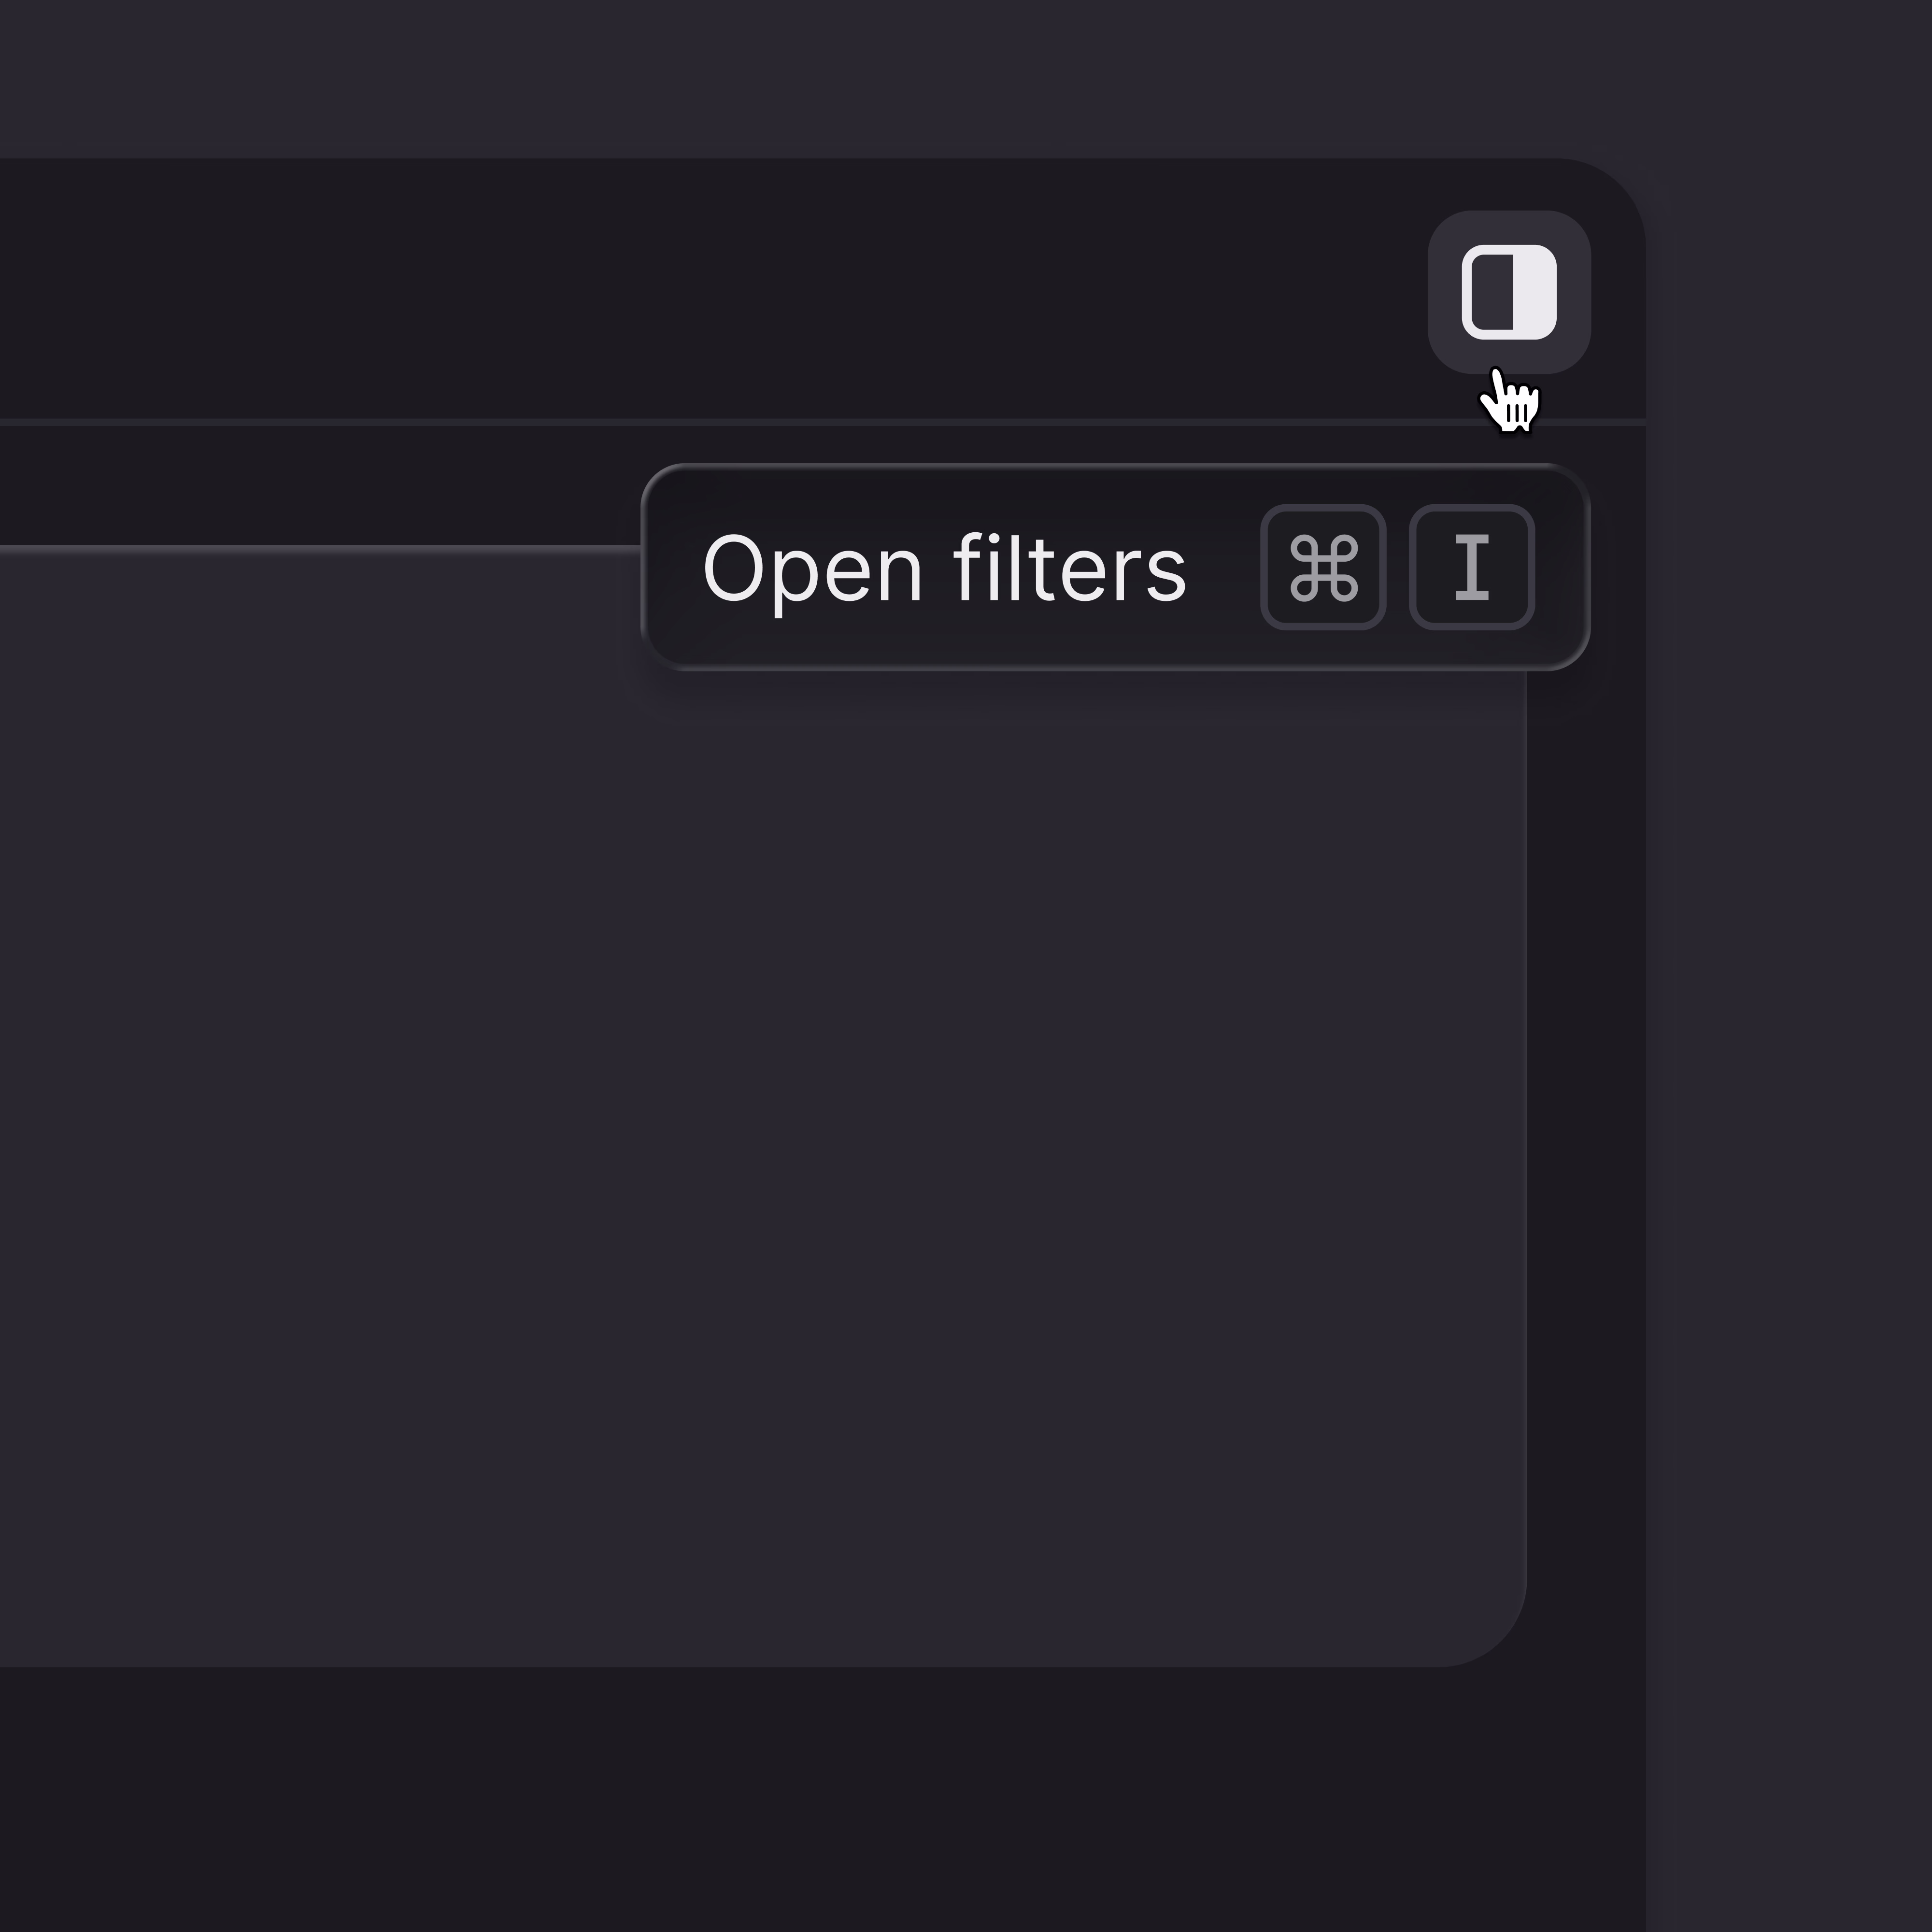The image size is (1932, 1932).
Task: Click the Command key symbol badge
Action: click(1323, 567)
